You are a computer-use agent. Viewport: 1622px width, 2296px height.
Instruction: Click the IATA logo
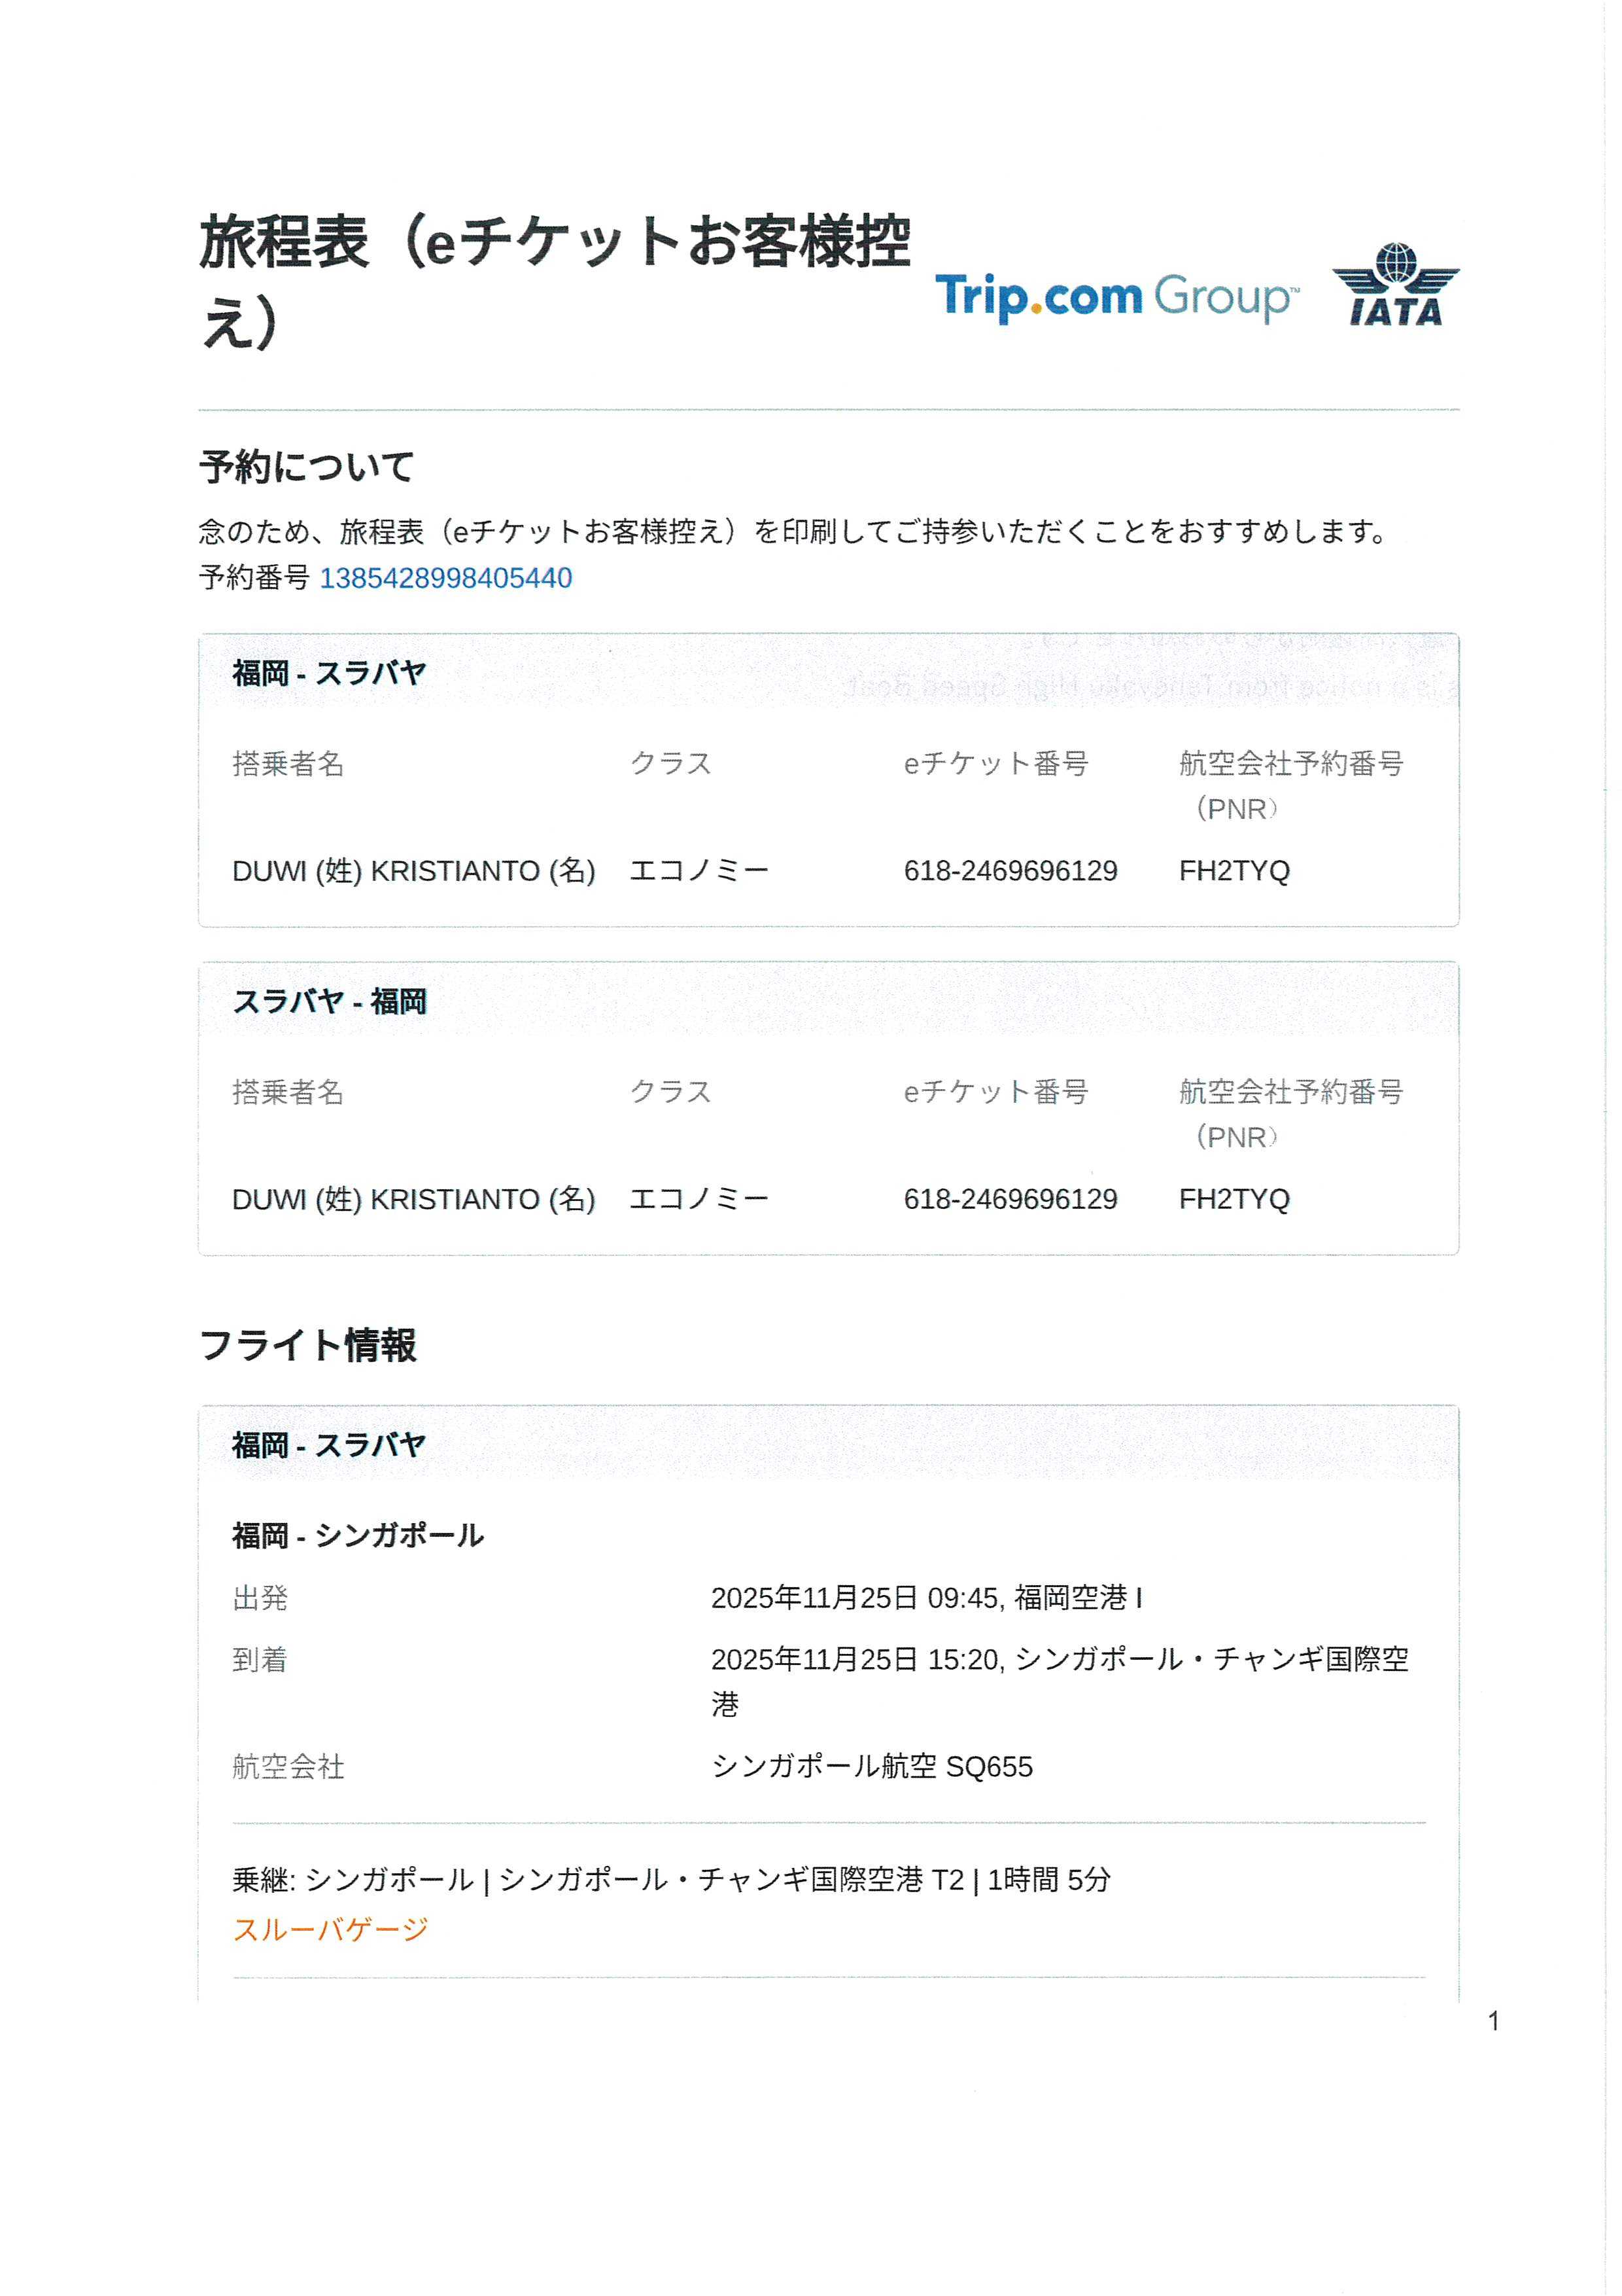1395,286
